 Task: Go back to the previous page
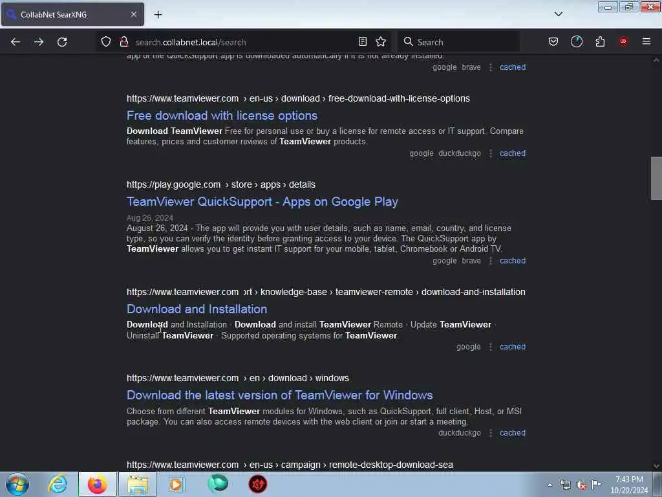pyautogui.click(x=16, y=42)
